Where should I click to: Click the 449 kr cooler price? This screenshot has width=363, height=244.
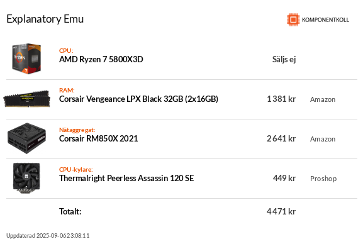point(284,178)
